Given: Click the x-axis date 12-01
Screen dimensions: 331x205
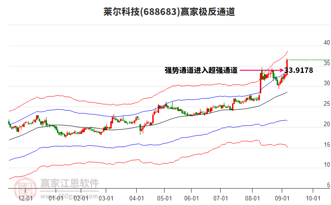Looking at the screenshot, I should [26, 199].
